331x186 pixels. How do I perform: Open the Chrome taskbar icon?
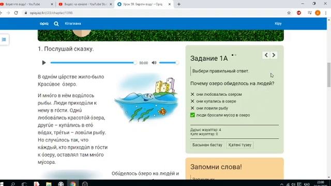click(x=73, y=184)
